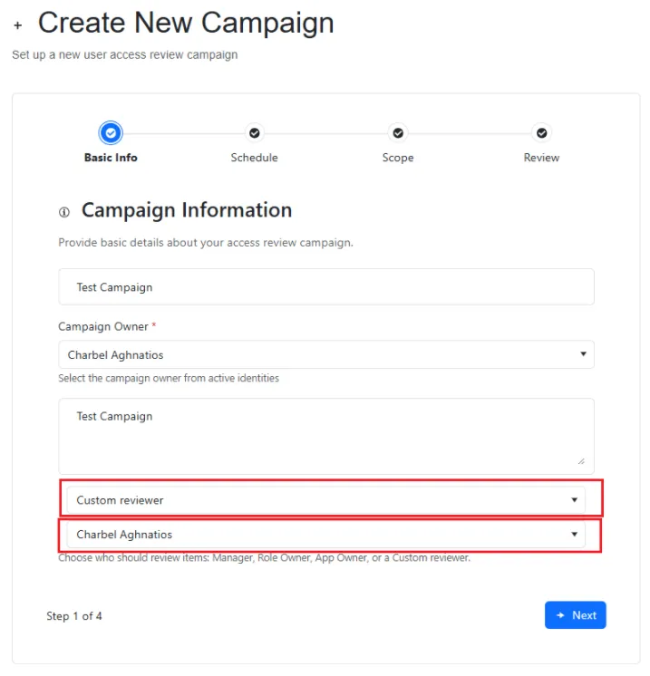Switch to the Schedule step label

pos(254,158)
